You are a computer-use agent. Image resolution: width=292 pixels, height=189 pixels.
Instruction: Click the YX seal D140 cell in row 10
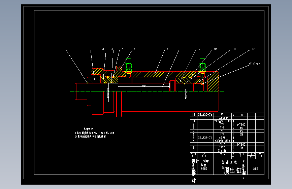[222, 121]
